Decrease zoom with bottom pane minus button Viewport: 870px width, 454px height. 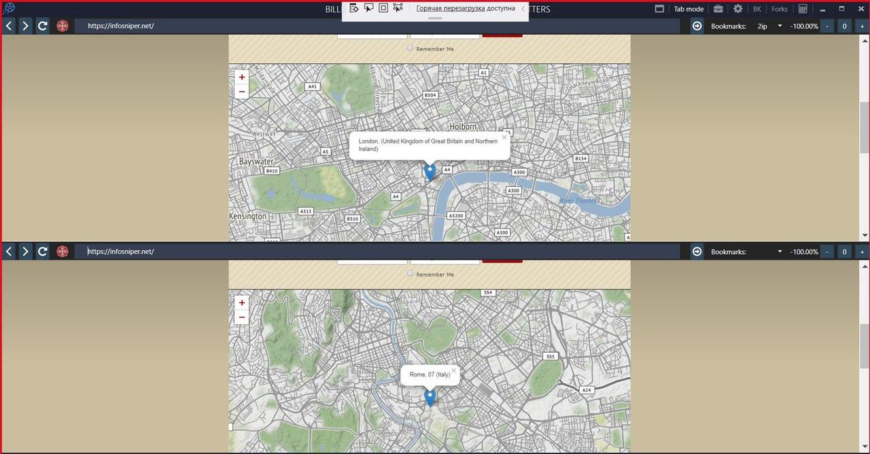pyautogui.click(x=827, y=251)
